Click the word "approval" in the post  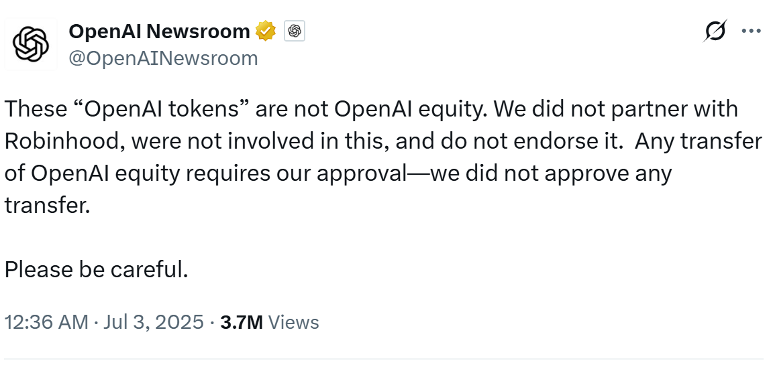(x=361, y=173)
